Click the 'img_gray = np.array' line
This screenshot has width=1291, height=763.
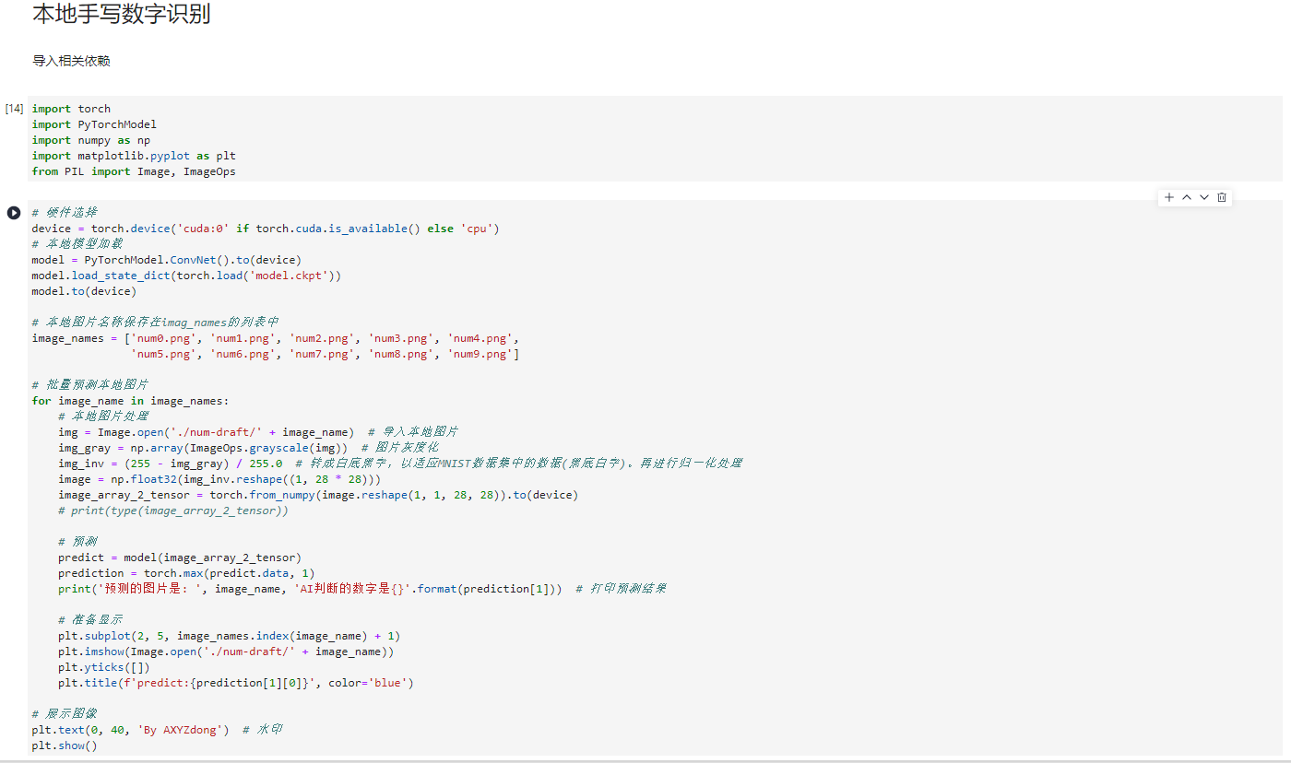click(249, 448)
